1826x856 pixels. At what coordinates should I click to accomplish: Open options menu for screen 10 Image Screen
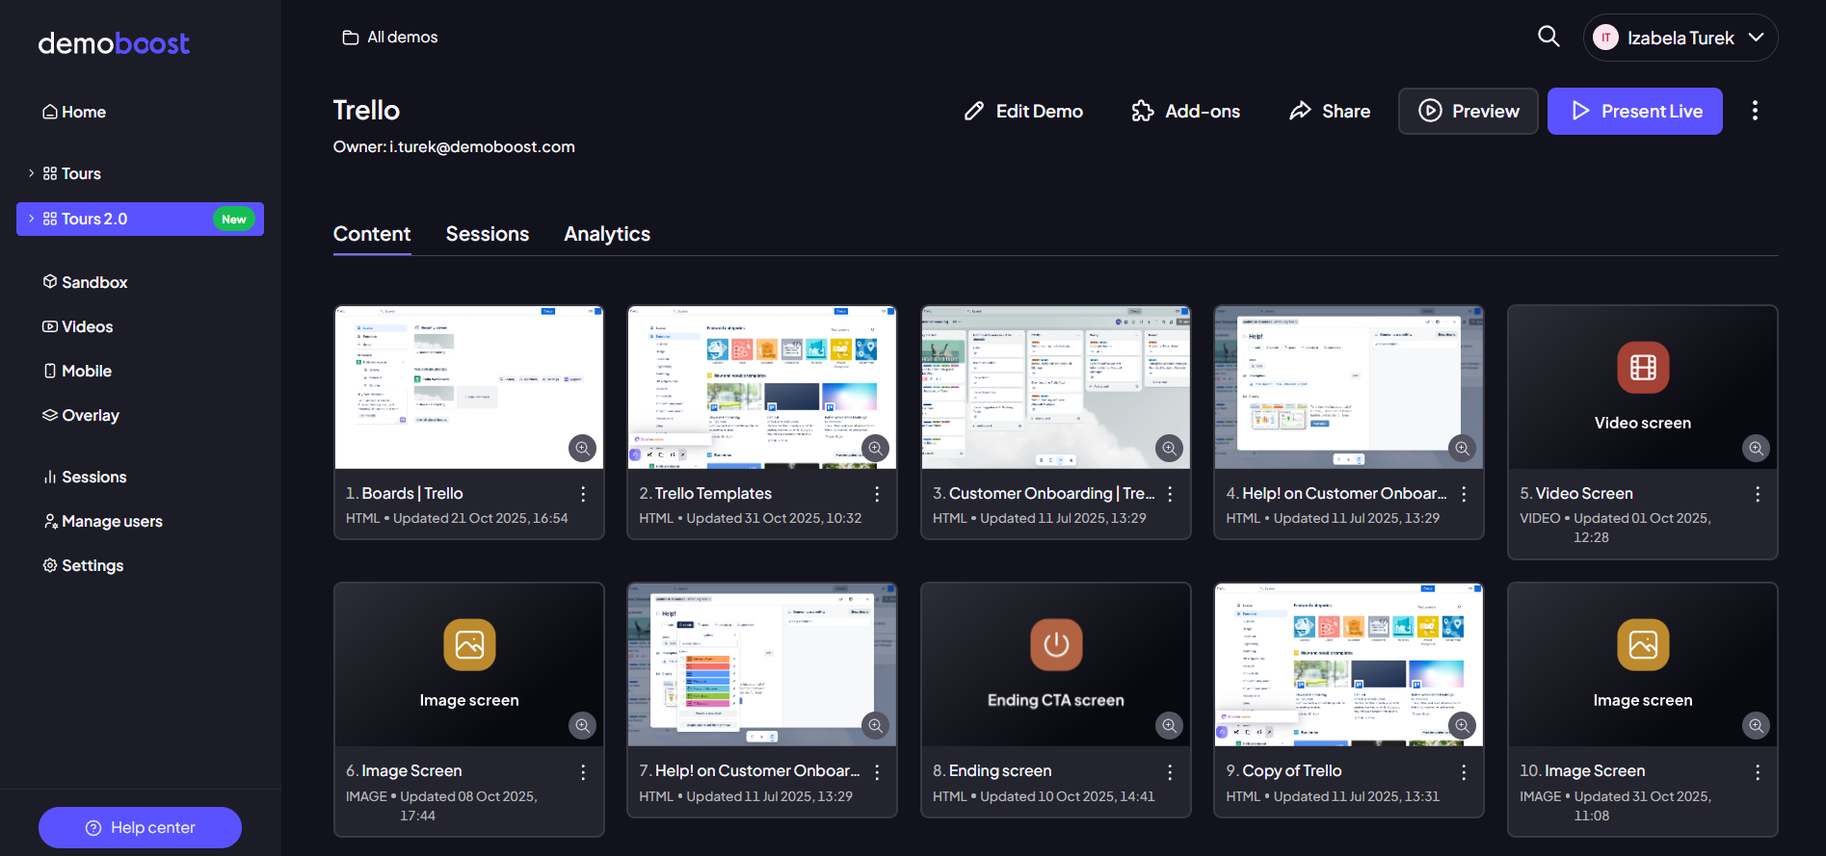pyautogui.click(x=1758, y=772)
